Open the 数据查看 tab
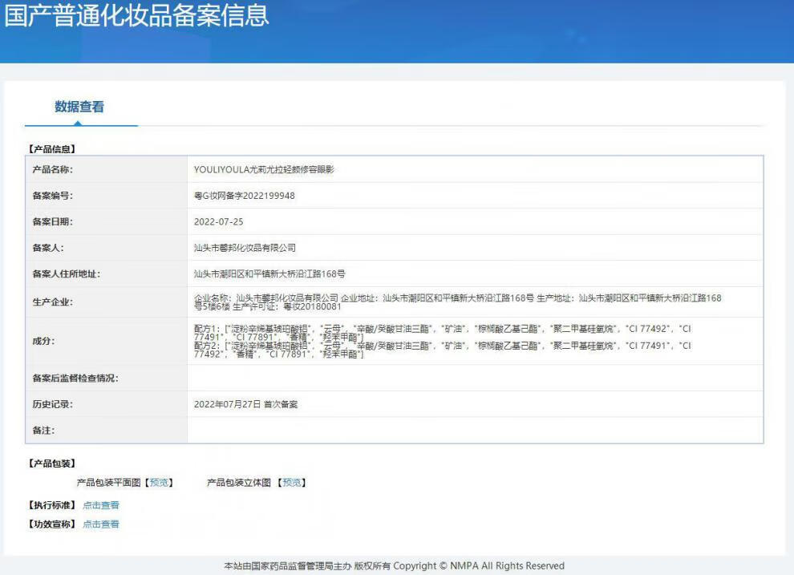The width and height of the screenshot is (794, 575). 79,107
